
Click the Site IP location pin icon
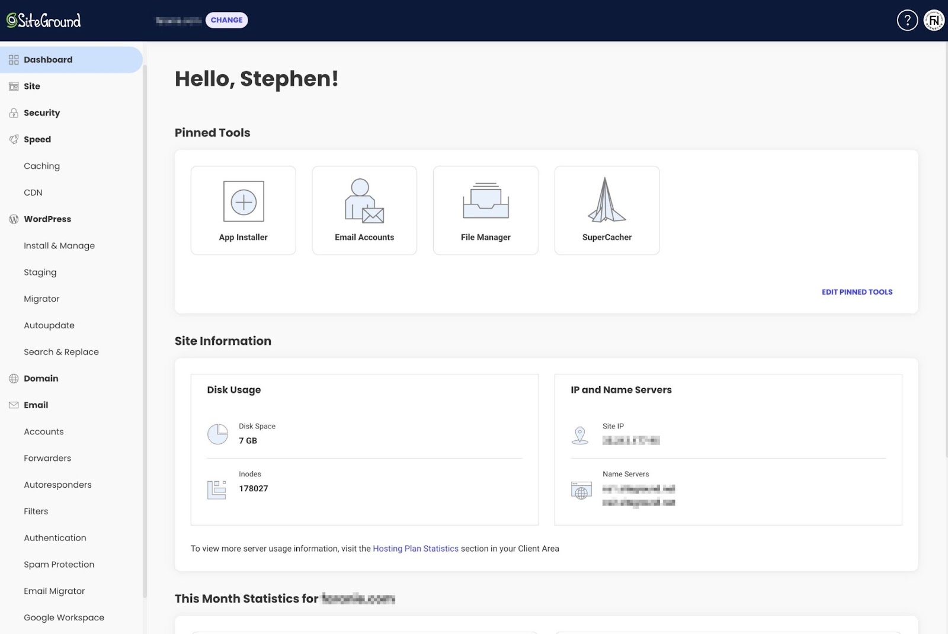coord(580,436)
